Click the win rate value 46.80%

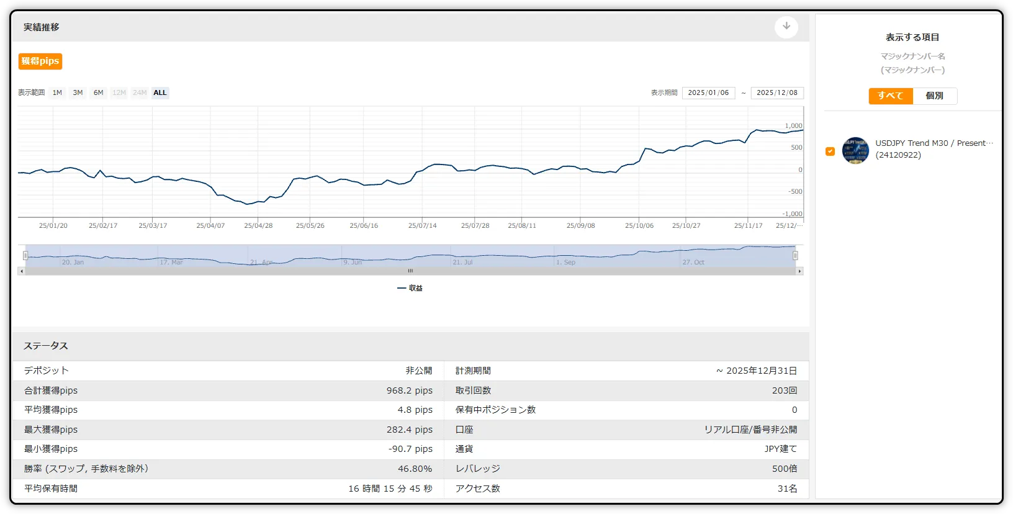click(415, 469)
